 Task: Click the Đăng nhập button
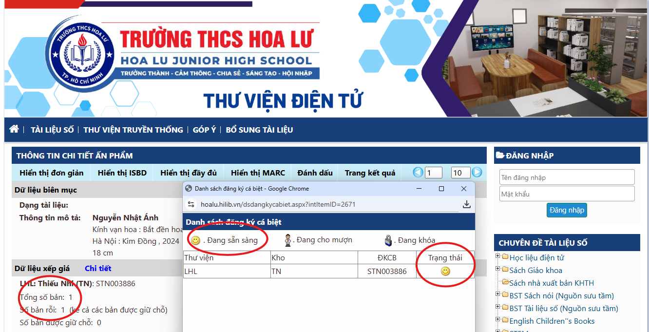(x=567, y=210)
